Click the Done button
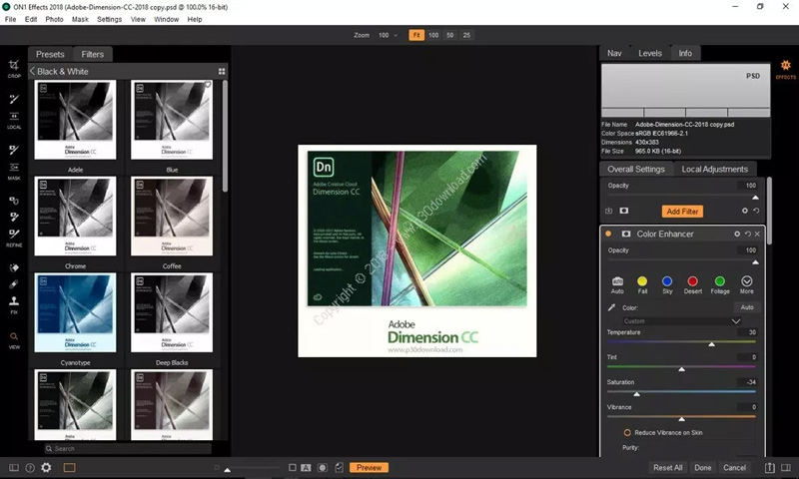799x479 pixels. [703, 467]
